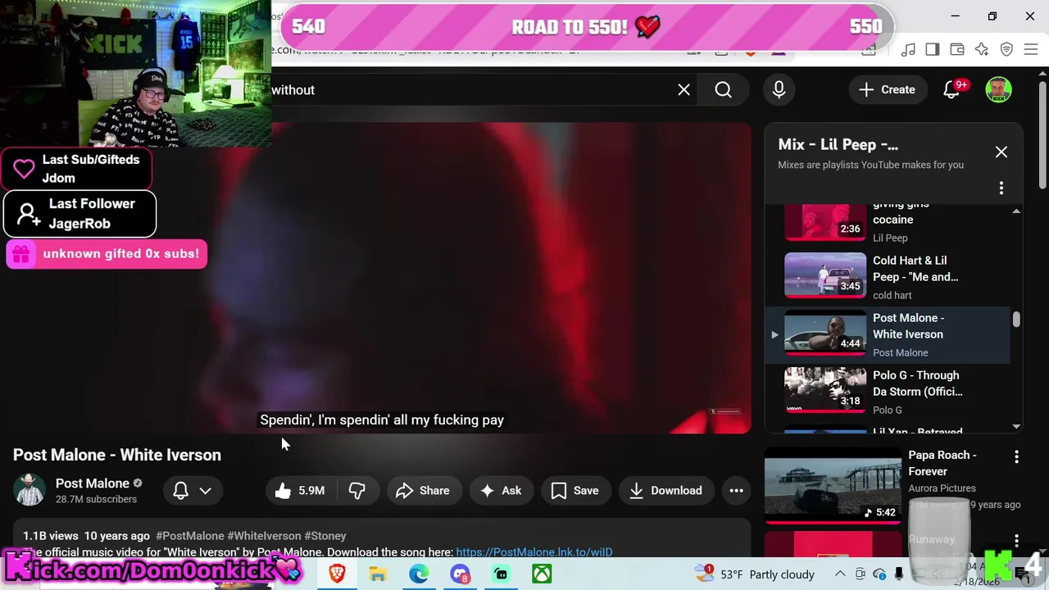Open options for Papa Roach - Forever
This screenshot has width=1049, height=590.
click(x=1016, y=456)
